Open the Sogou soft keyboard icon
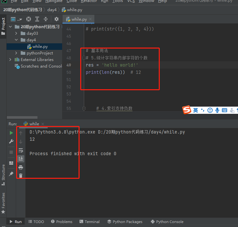 pyautogui.click(x=225, y=110)
